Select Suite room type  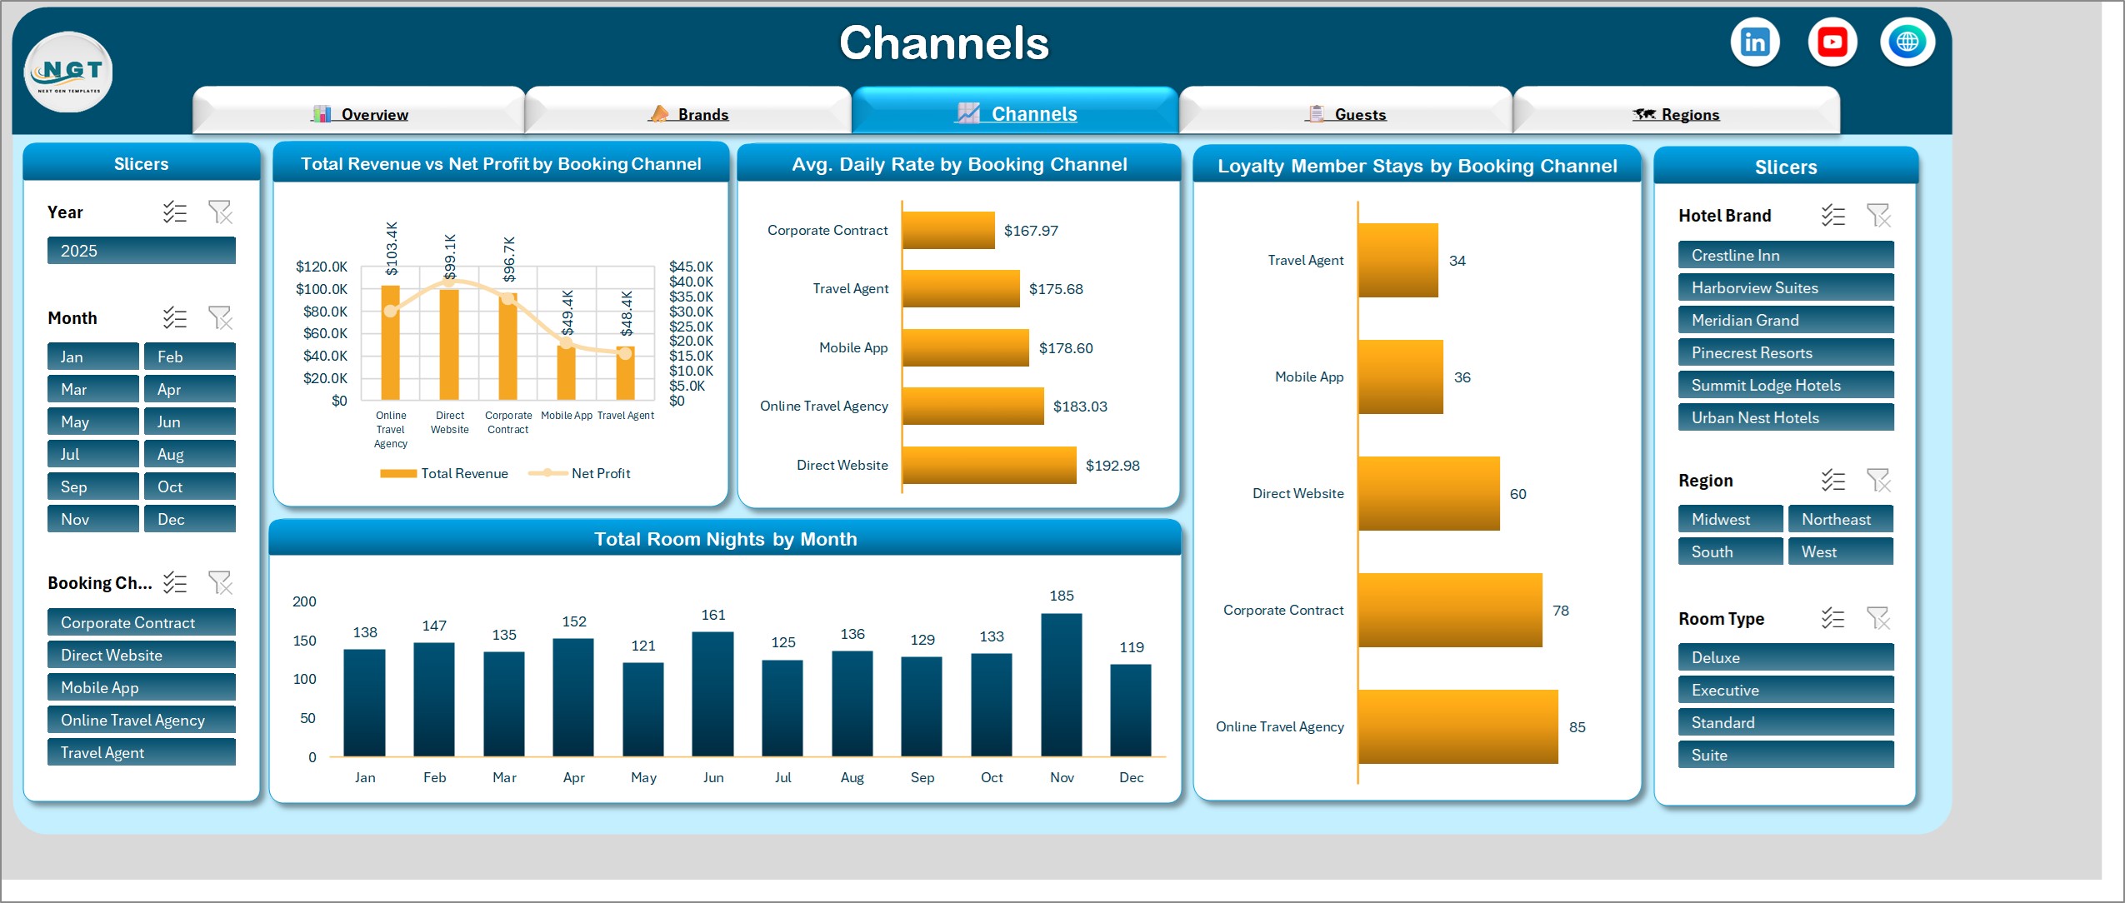click(1786, 755)
